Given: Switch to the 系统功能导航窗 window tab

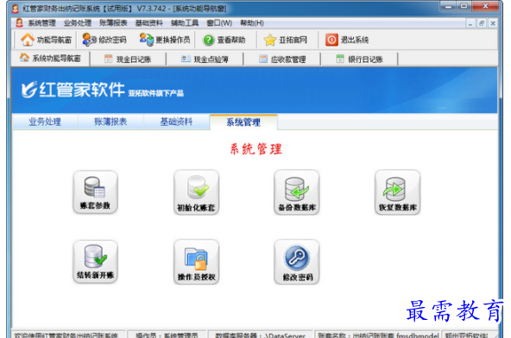Looking at the screenshot, I should point(51,59).
